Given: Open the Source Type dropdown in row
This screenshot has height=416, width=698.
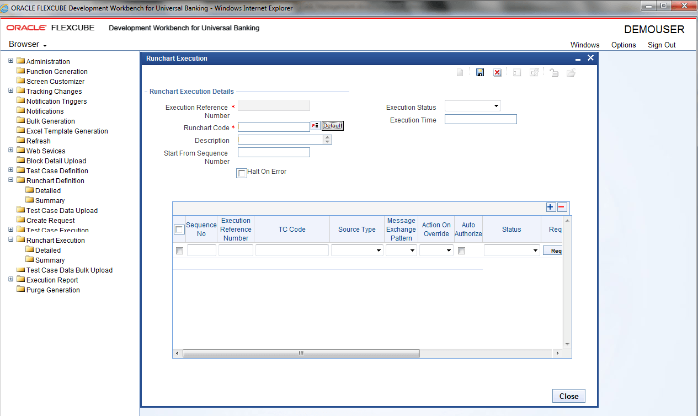Looking at the screenshot, I should 379,250.
